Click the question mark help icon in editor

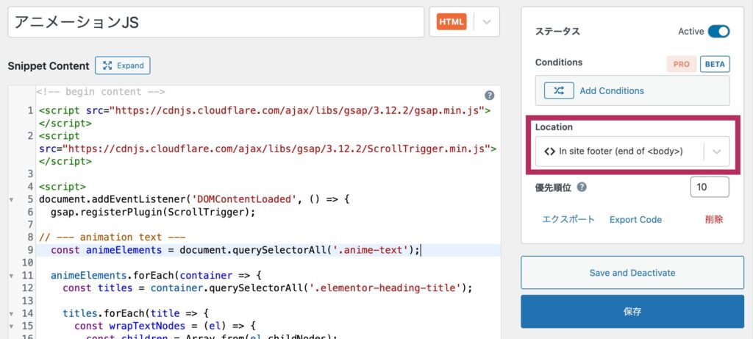(489, 95)
